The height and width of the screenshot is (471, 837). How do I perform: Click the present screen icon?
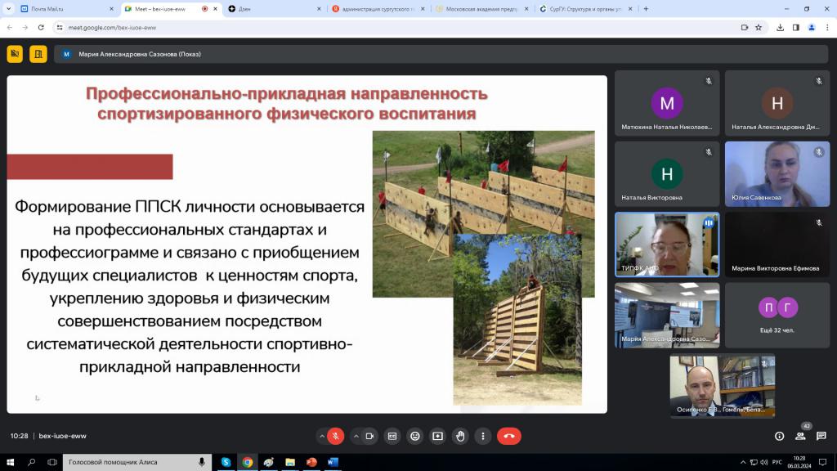tap(438, 436)
